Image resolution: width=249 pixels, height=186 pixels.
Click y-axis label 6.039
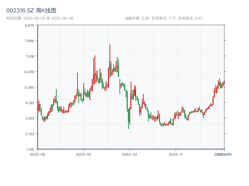[x=29, y=72]
